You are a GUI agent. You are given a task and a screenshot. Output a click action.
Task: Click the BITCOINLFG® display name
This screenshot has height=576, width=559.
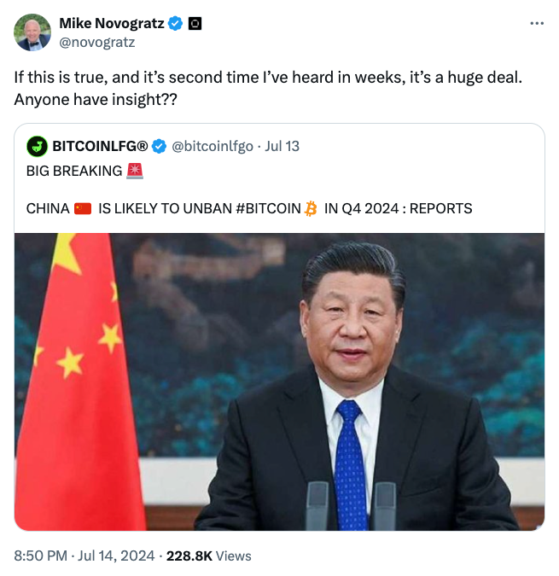(x=100, y=146)
